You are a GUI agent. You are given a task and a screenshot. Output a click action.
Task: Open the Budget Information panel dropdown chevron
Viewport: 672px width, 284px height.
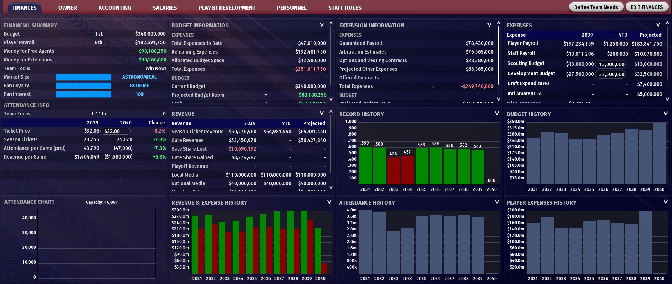click(322, 25)
